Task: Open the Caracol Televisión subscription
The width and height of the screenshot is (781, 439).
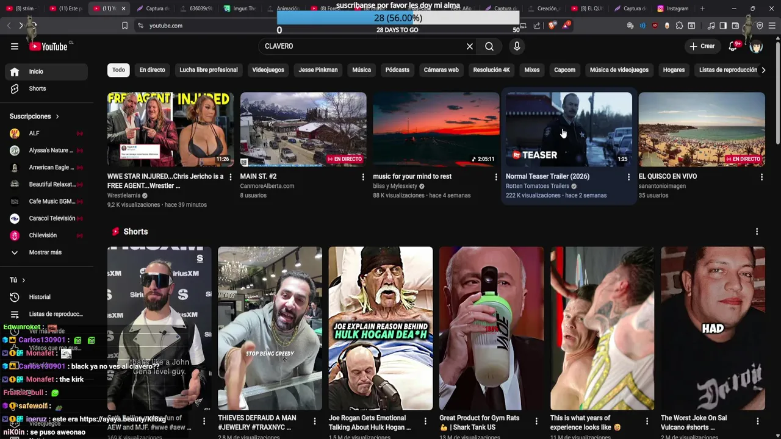Action: 46,218
